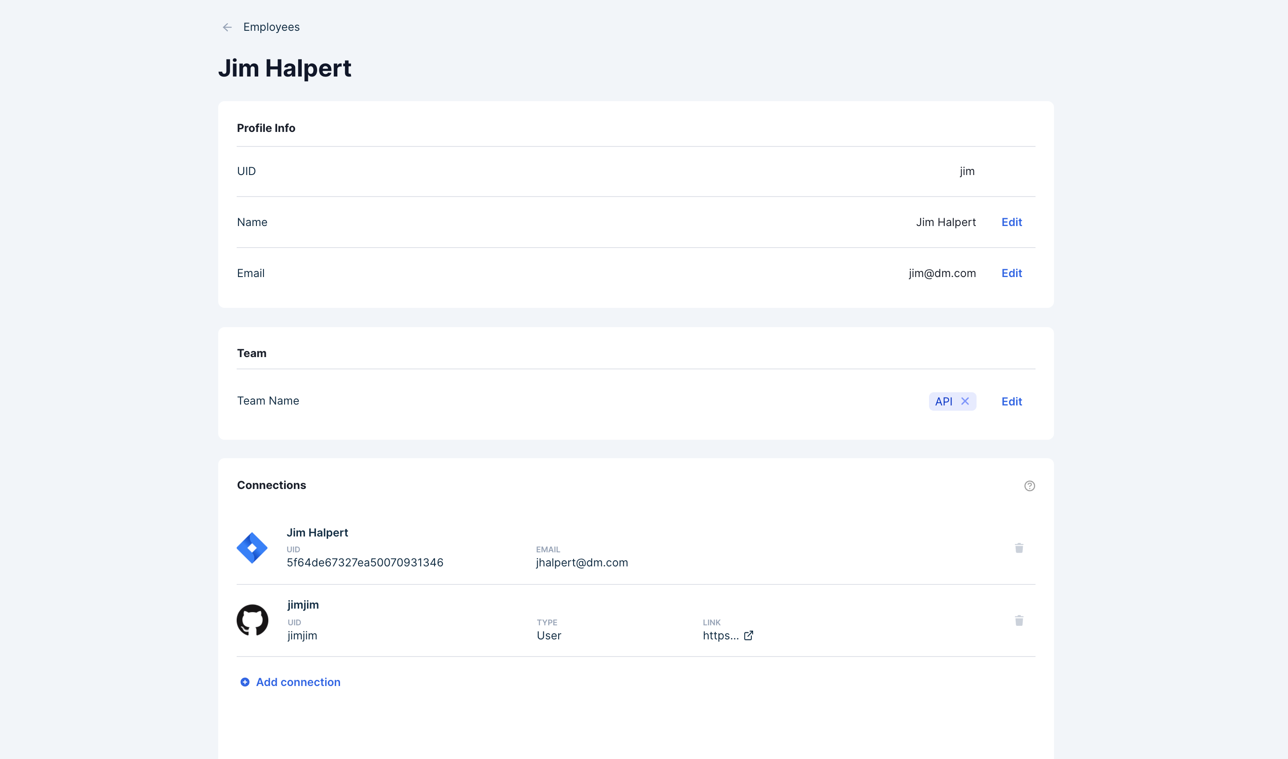Click the Add connection link
This screenshot has height=759, width=1288.
298,682
